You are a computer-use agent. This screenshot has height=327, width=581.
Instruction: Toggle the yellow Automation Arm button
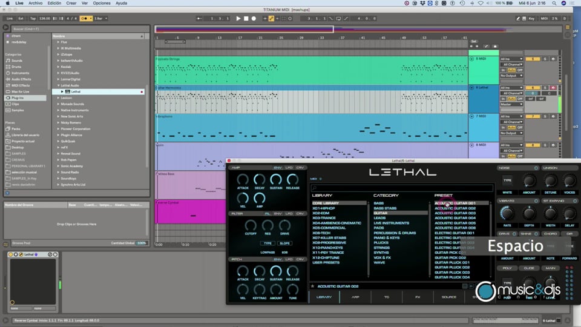click(271, 18)
